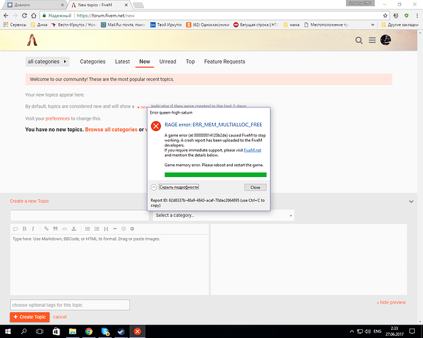Open the Сервисы apps shortcut
The width and height of the screenshot is (423, 338).
point(15,25)
